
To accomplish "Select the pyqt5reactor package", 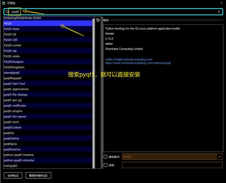I will 48,149.
